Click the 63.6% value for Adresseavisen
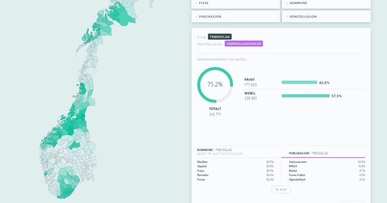The height and width of the screenshot is (203, 387). tap(361, 162)
